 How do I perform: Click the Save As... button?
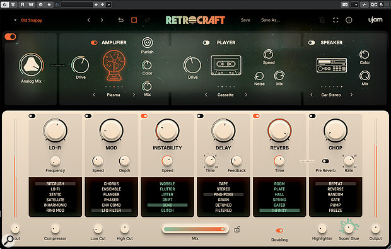click(x=271, y=20)
